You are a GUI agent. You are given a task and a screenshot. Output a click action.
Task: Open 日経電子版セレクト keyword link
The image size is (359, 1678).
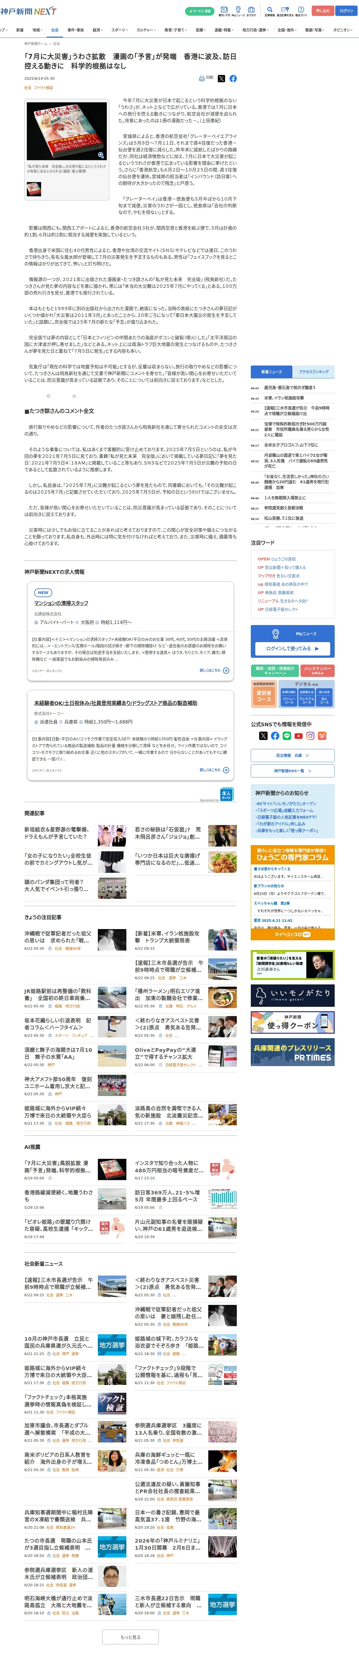(282, 610)
